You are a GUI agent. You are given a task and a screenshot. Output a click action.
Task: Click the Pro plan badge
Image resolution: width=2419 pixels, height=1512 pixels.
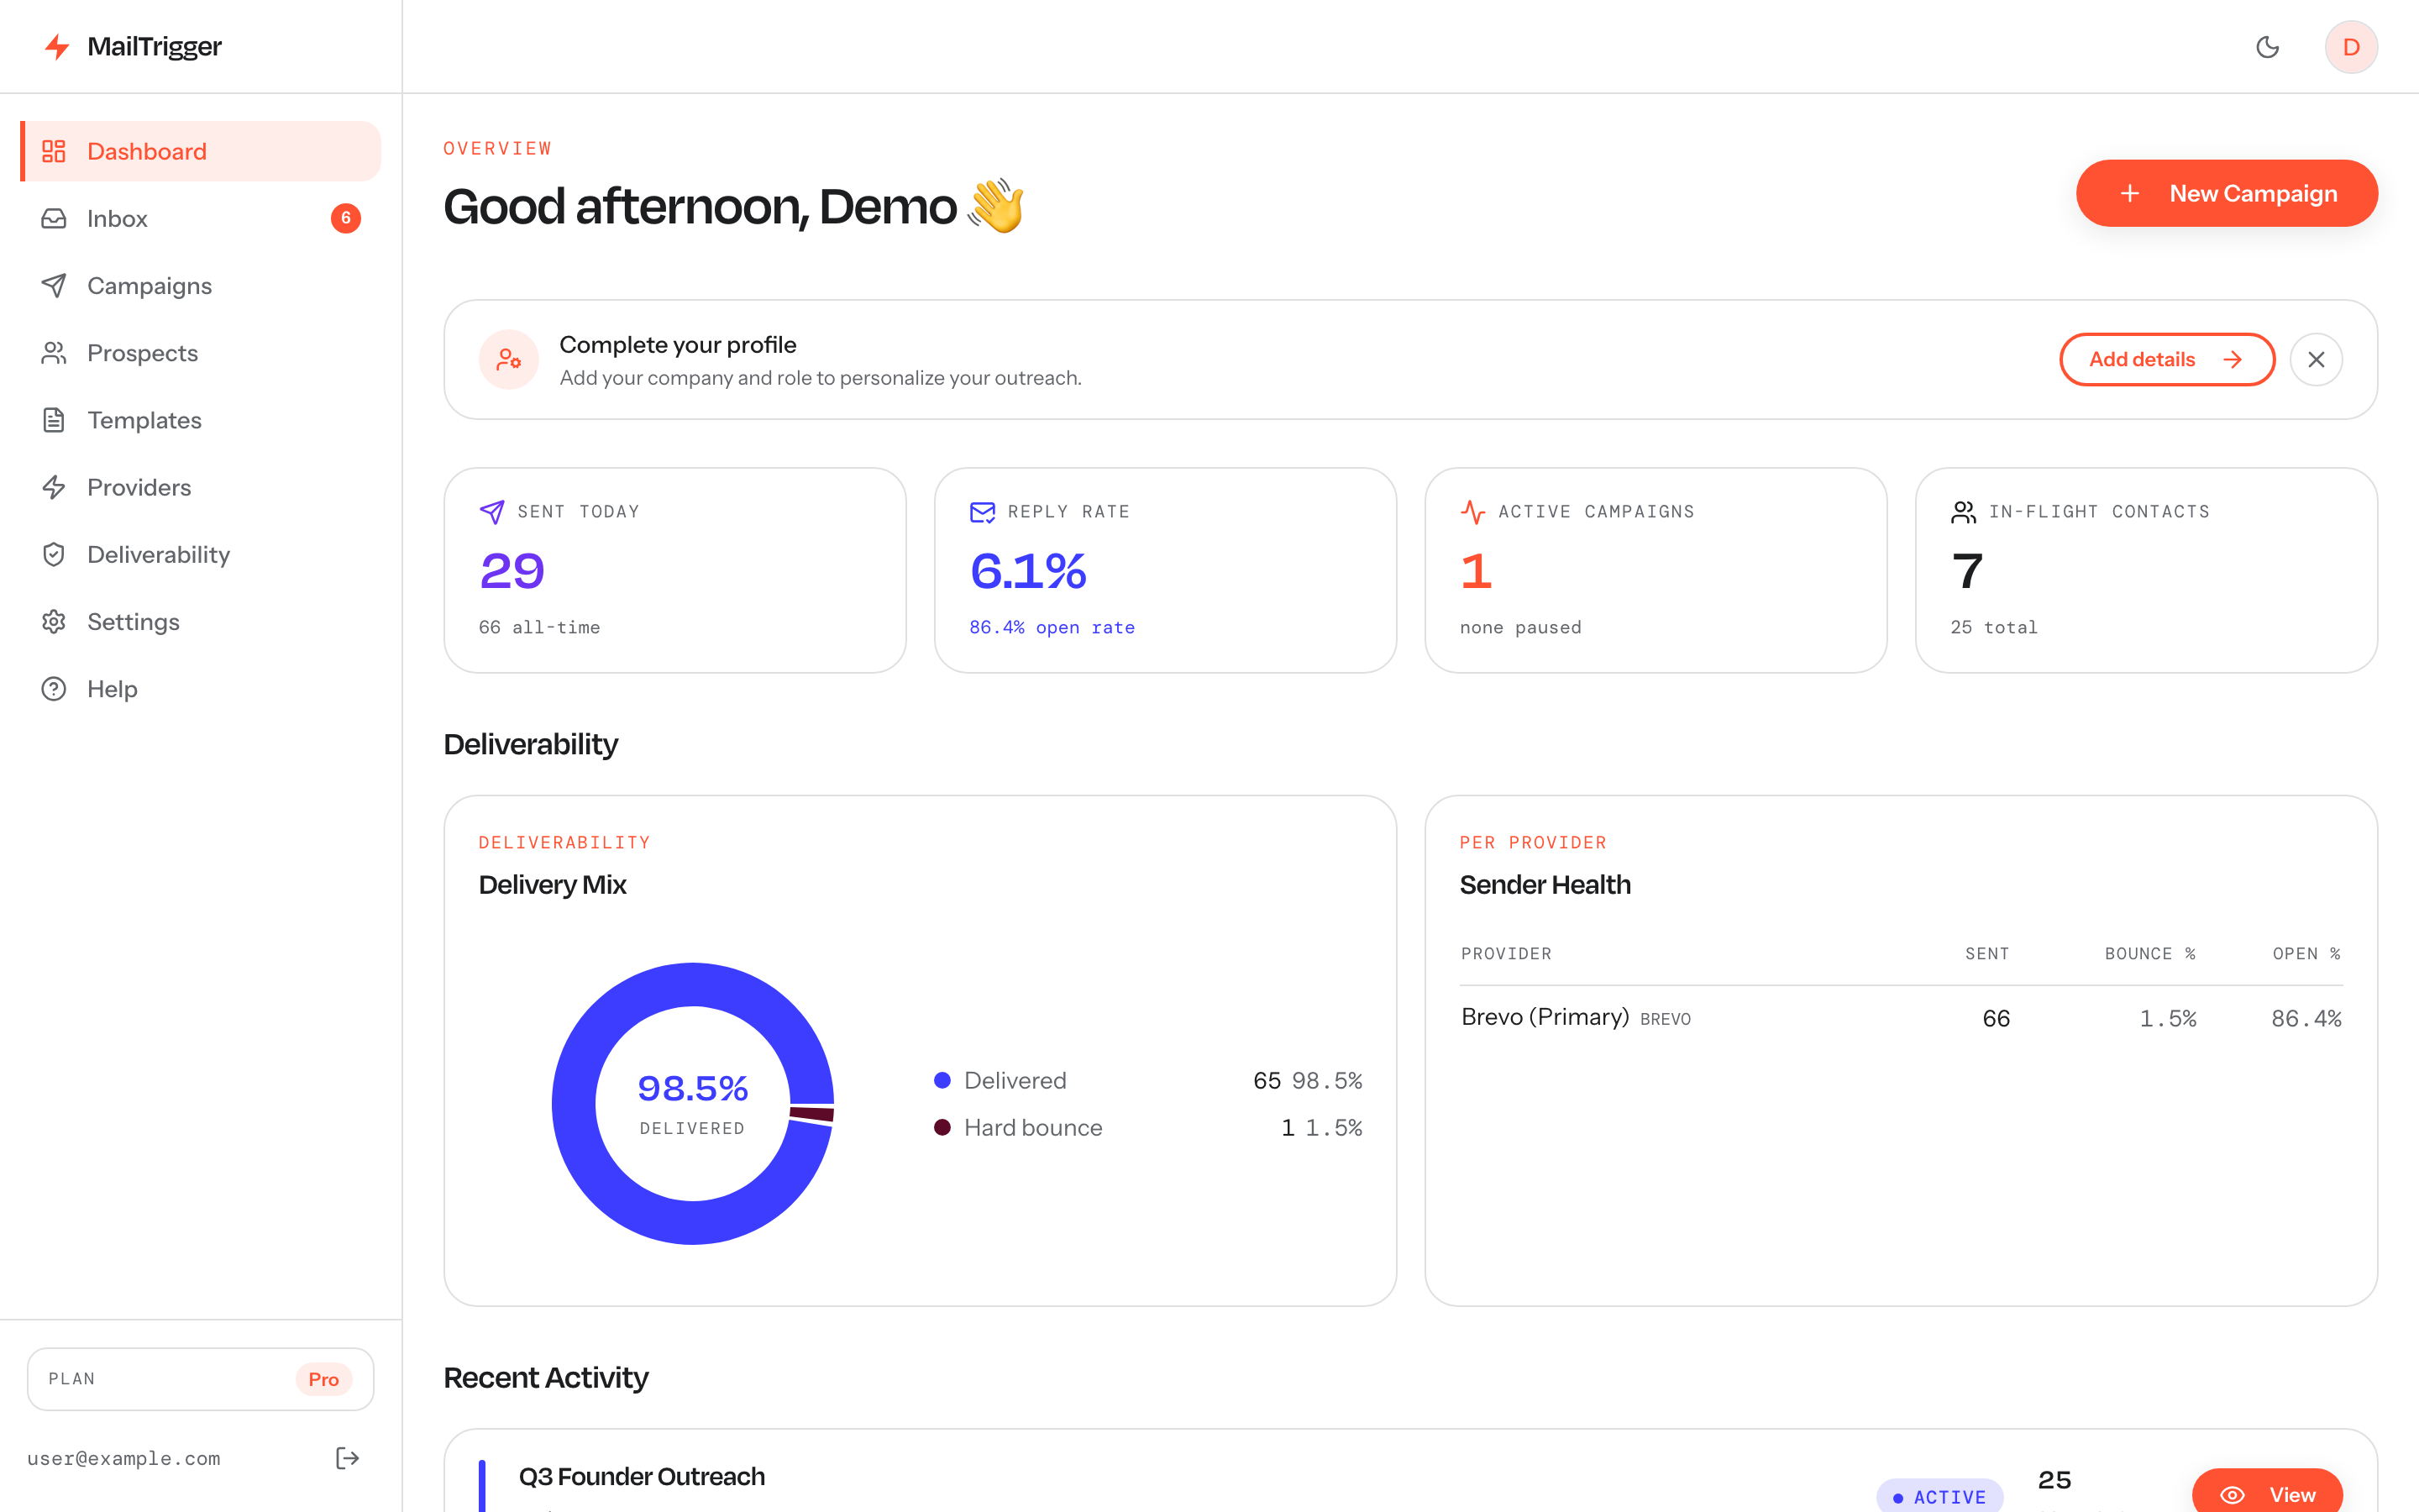point(323,1379)
